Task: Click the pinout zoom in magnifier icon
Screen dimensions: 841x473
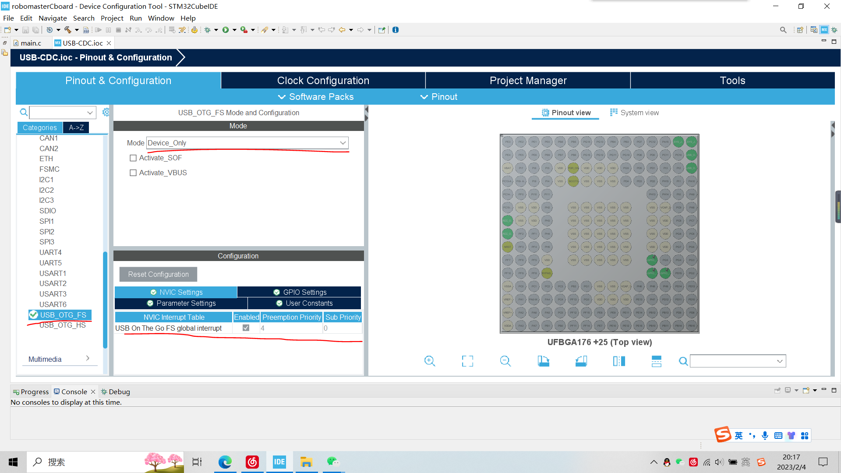Action: pyautogui.click(x=430, y=361)
